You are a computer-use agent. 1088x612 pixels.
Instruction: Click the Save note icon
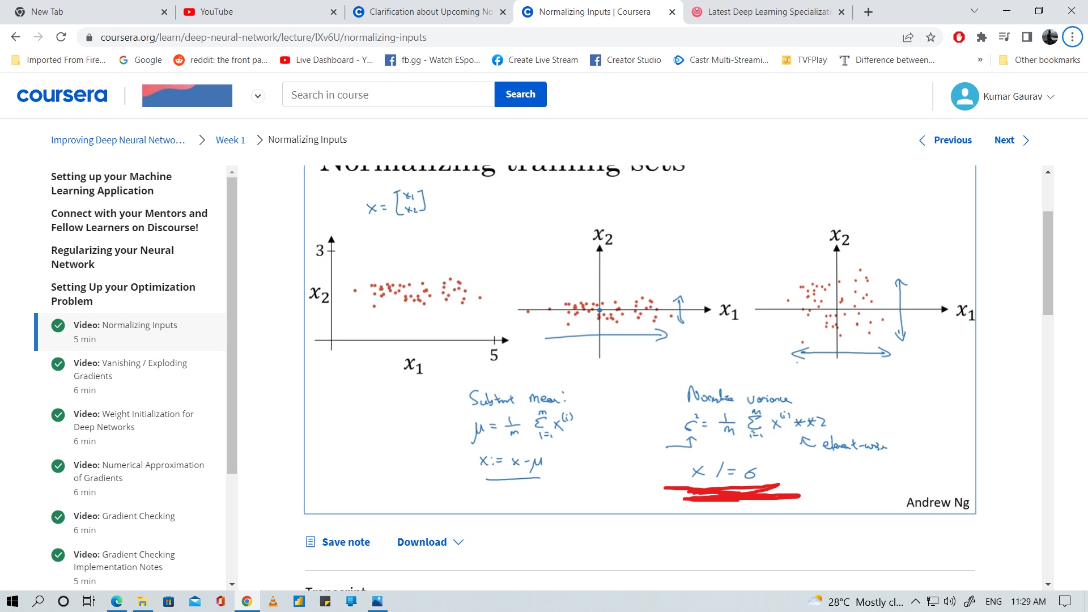click(x=311, y=542)
